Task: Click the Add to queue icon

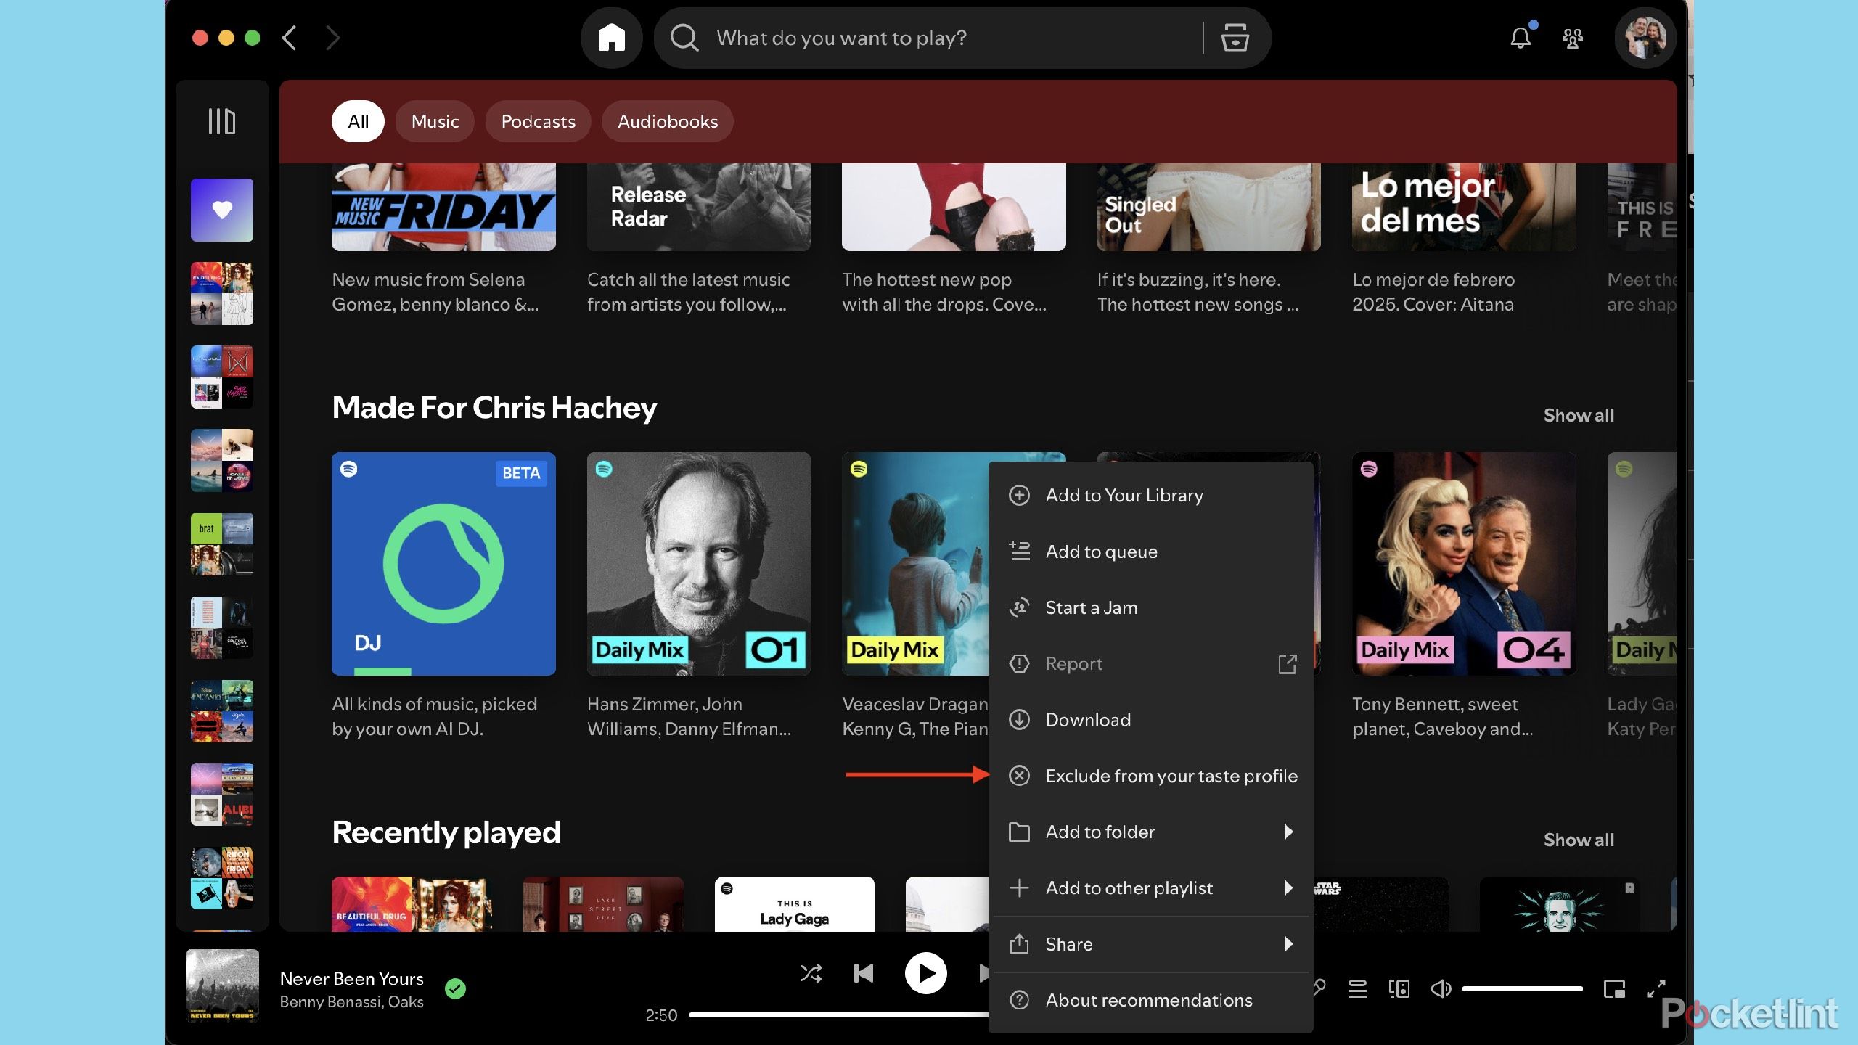Action: 1019,552
